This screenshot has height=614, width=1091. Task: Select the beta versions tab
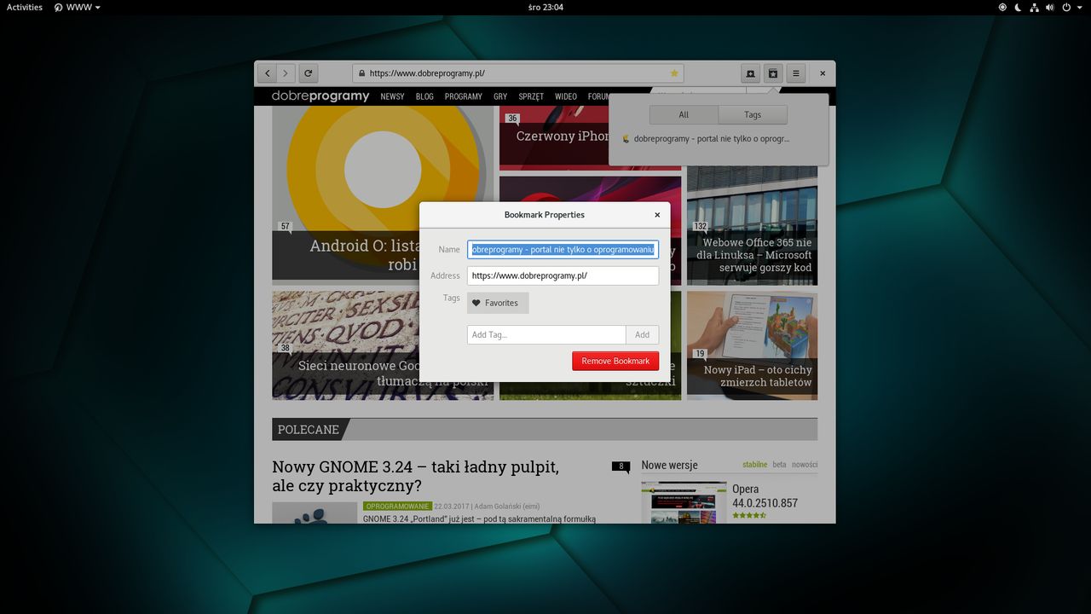[x=779, y=465]
